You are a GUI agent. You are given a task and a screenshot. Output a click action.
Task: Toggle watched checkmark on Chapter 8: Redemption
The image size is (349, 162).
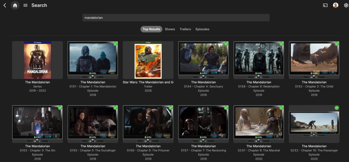pos(281,44)
